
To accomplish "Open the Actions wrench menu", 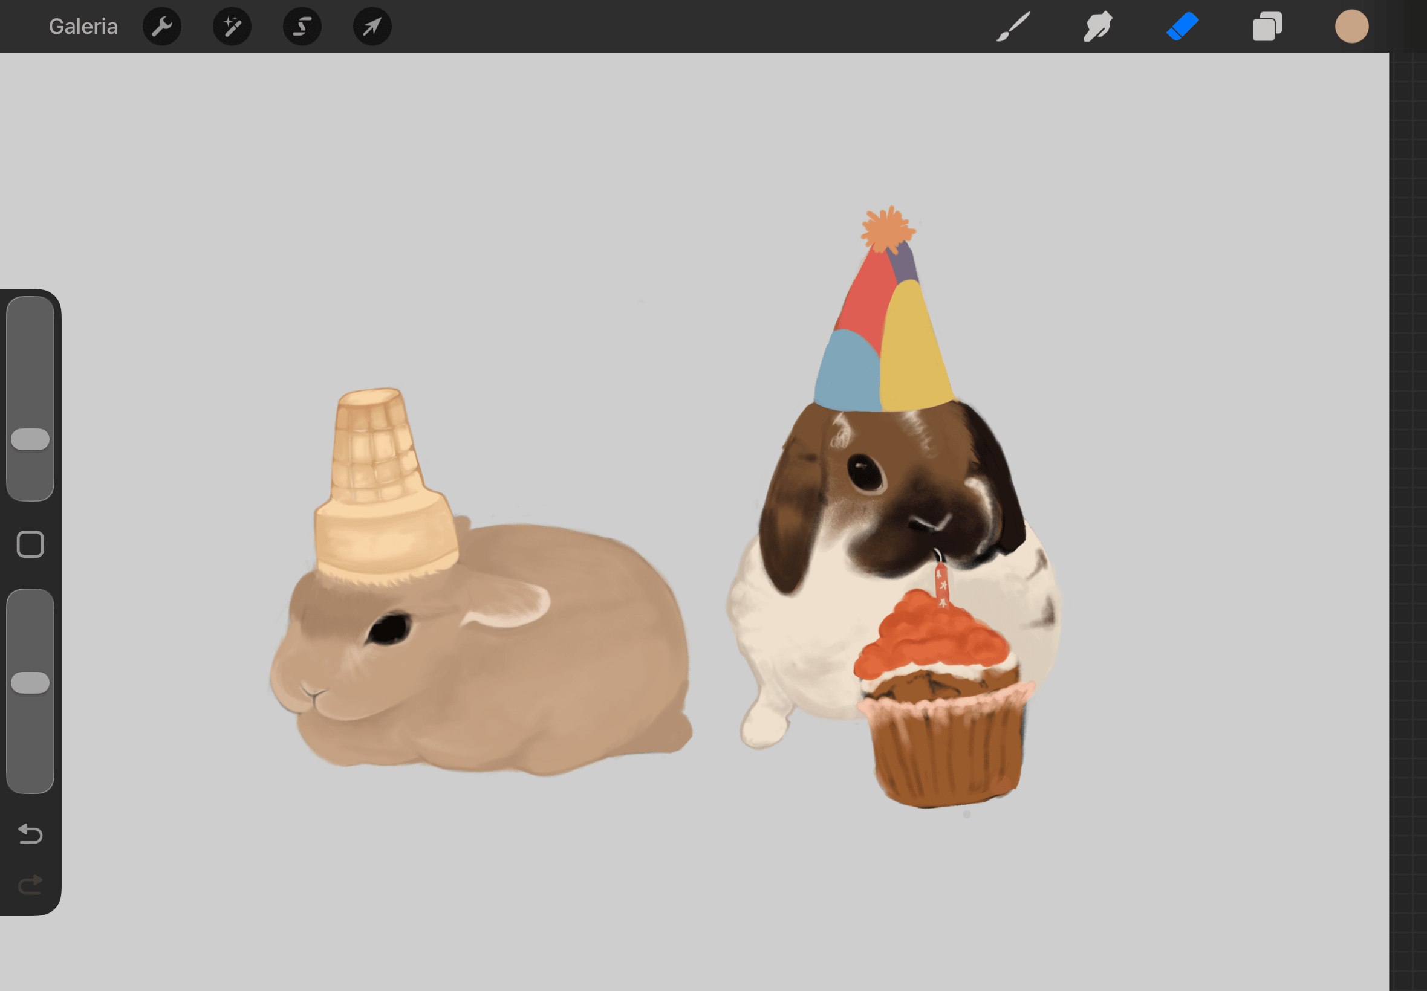I will 162,26.
